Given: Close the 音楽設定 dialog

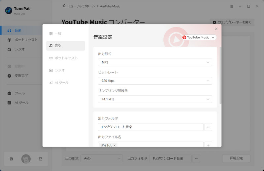Looking at the screenshot, I should coord(216,29).
